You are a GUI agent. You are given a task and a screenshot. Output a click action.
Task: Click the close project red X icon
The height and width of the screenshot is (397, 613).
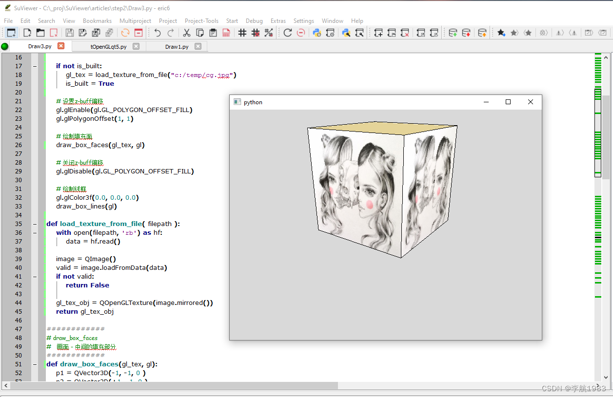pos(405,33)
